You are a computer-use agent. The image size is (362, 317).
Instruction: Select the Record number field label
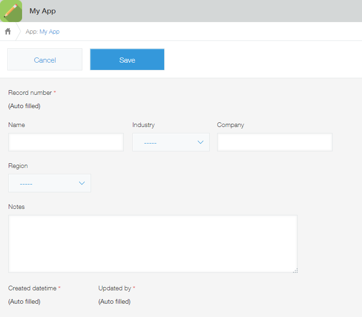[x=30, y=92]
